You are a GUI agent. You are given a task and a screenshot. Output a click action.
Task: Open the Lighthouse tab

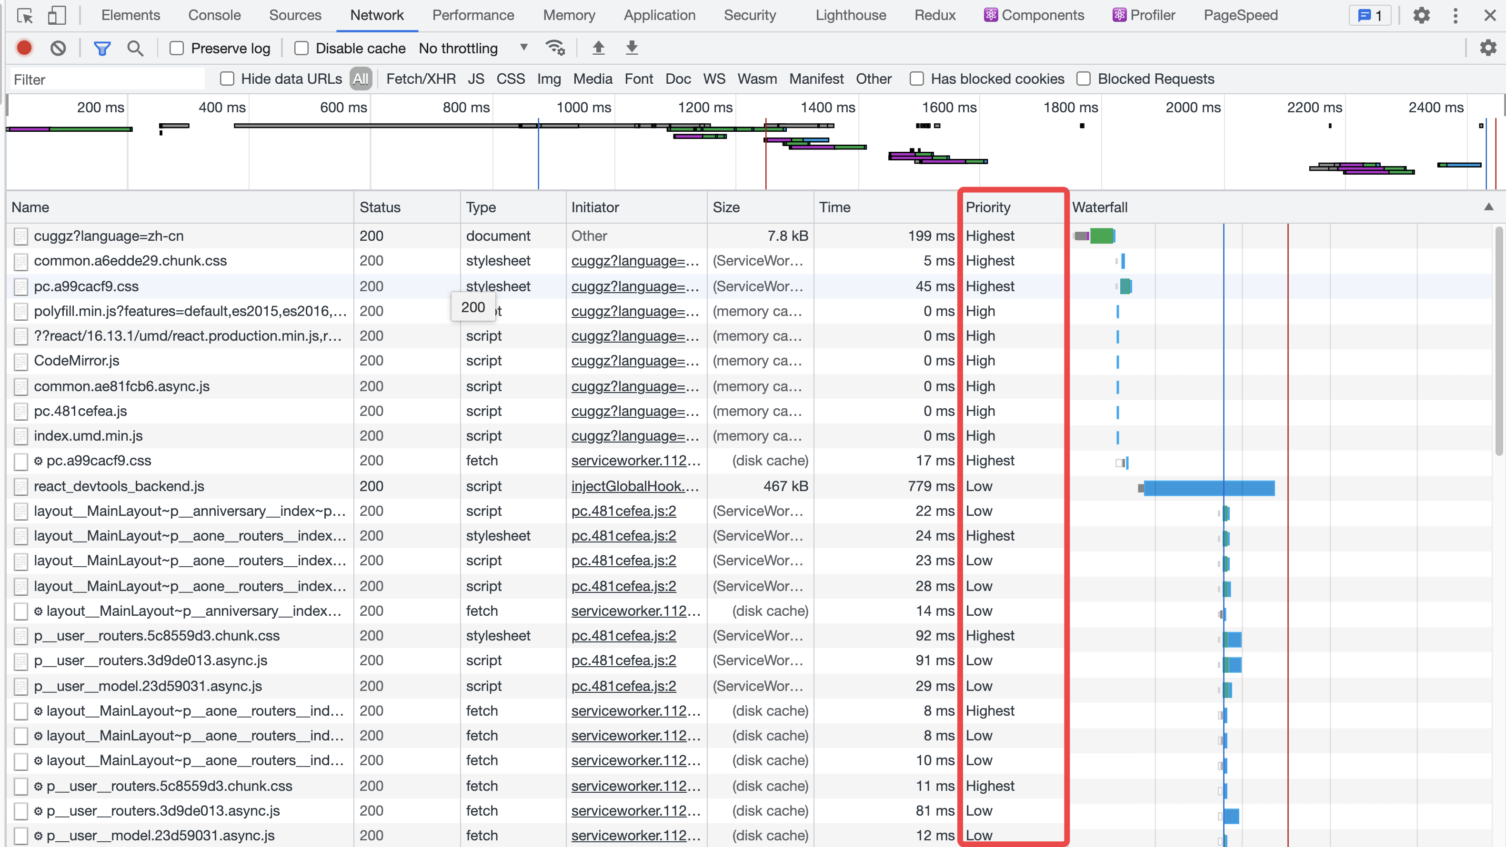click(x=851, y=15)
